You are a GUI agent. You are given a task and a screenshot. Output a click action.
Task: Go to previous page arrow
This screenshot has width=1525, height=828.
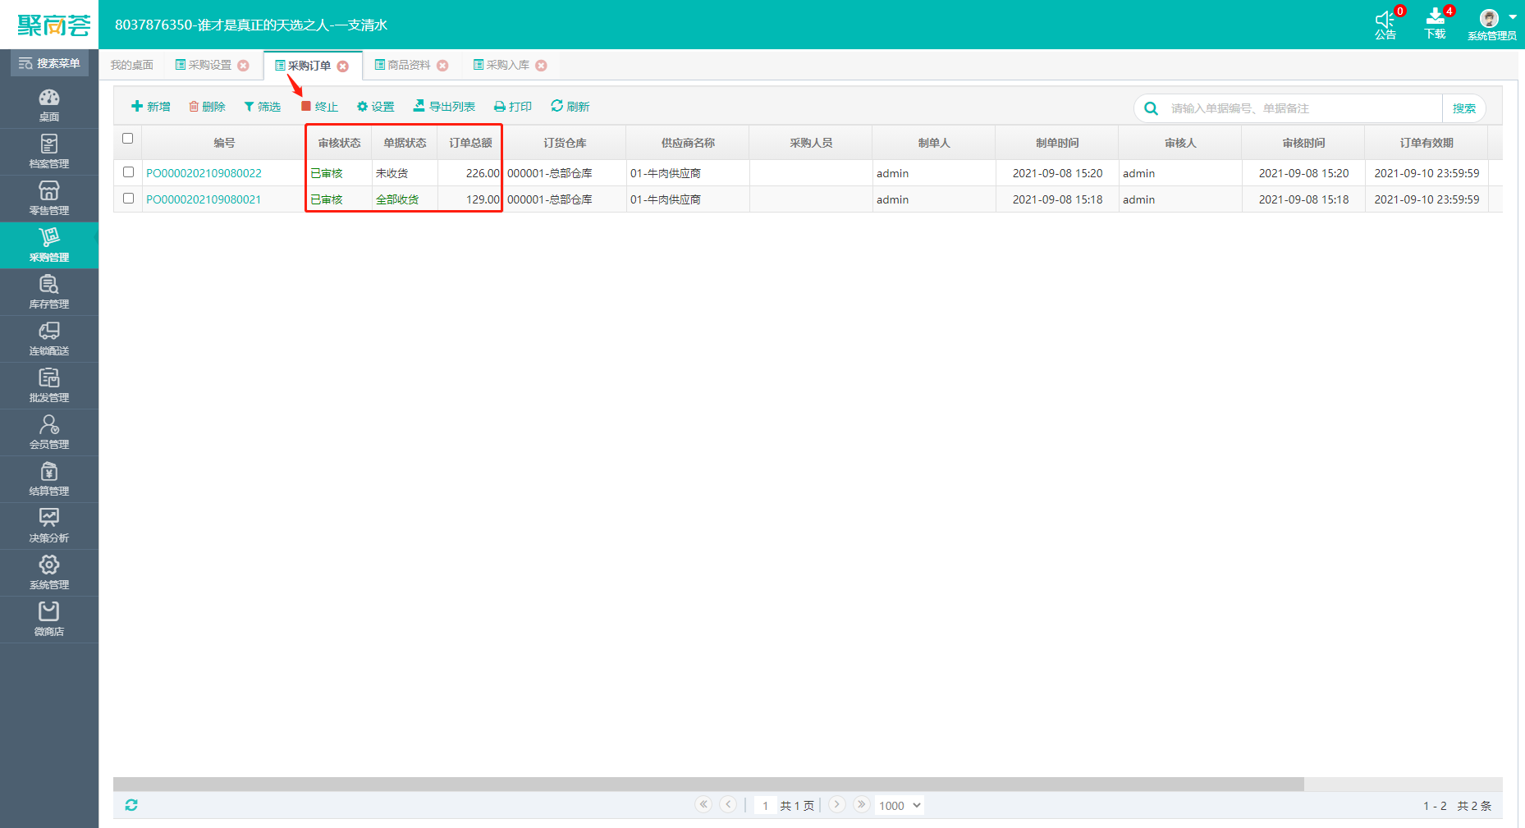[728, 804]
